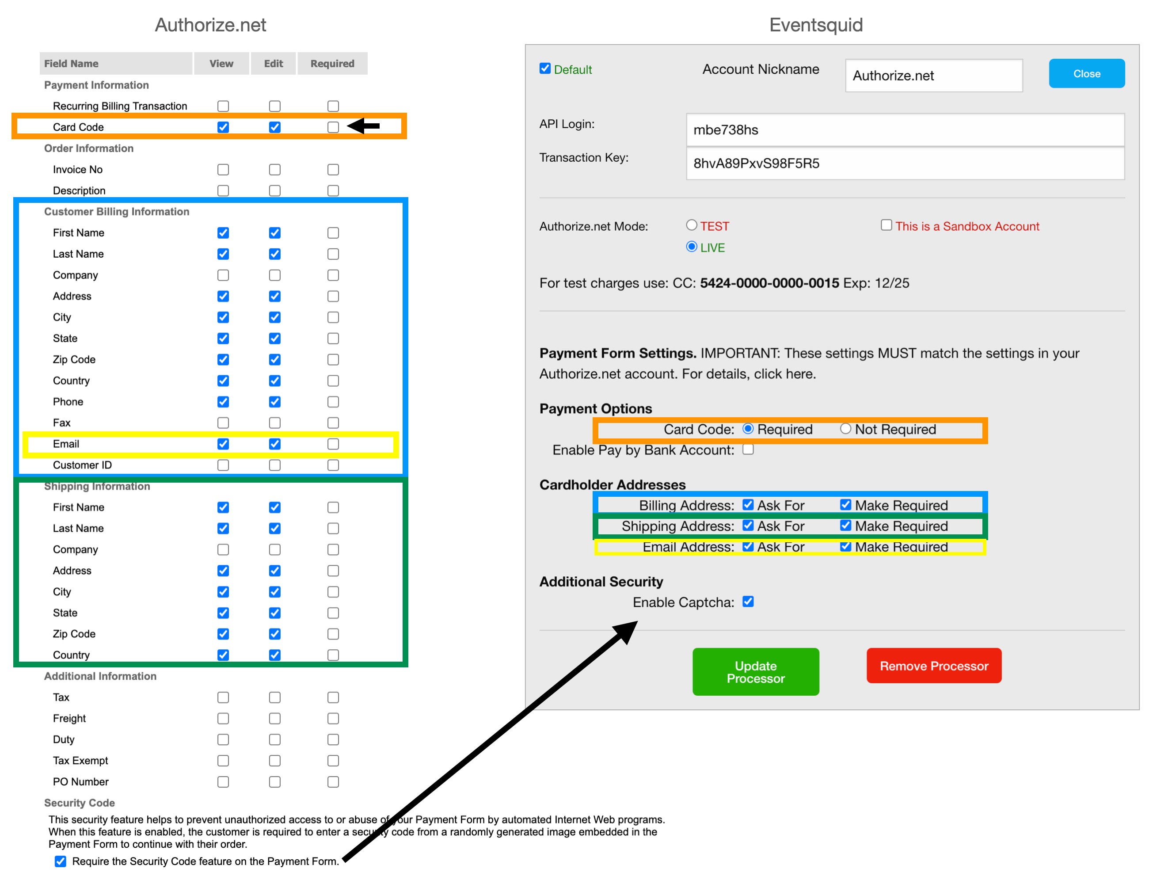Toggle Email Address Ask For checkbox

tap(748, 546)
